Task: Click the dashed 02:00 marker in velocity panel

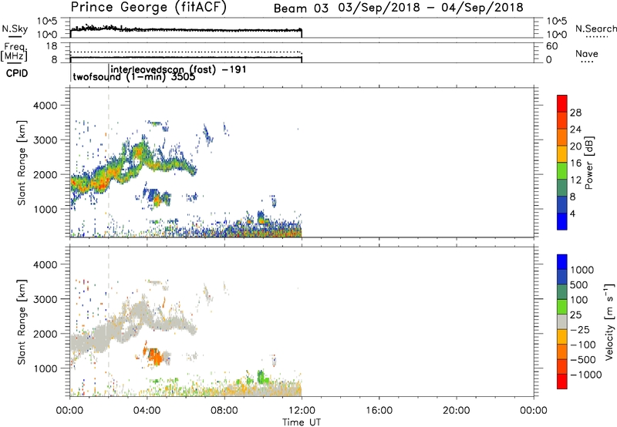Action: [109, 321]
